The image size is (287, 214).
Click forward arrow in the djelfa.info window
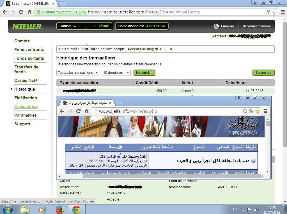pyautogui.click(x=70, y=111)
